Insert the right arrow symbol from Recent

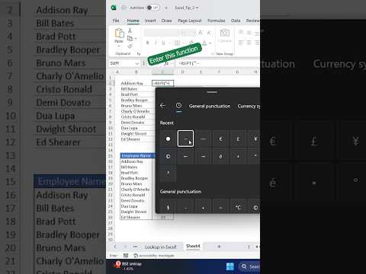tap(203, 156)
